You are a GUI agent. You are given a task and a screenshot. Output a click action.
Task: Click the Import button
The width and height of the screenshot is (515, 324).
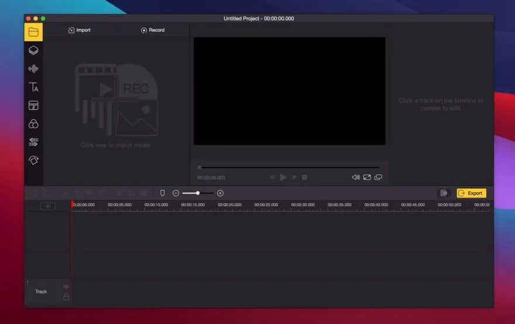coord(79,30)
